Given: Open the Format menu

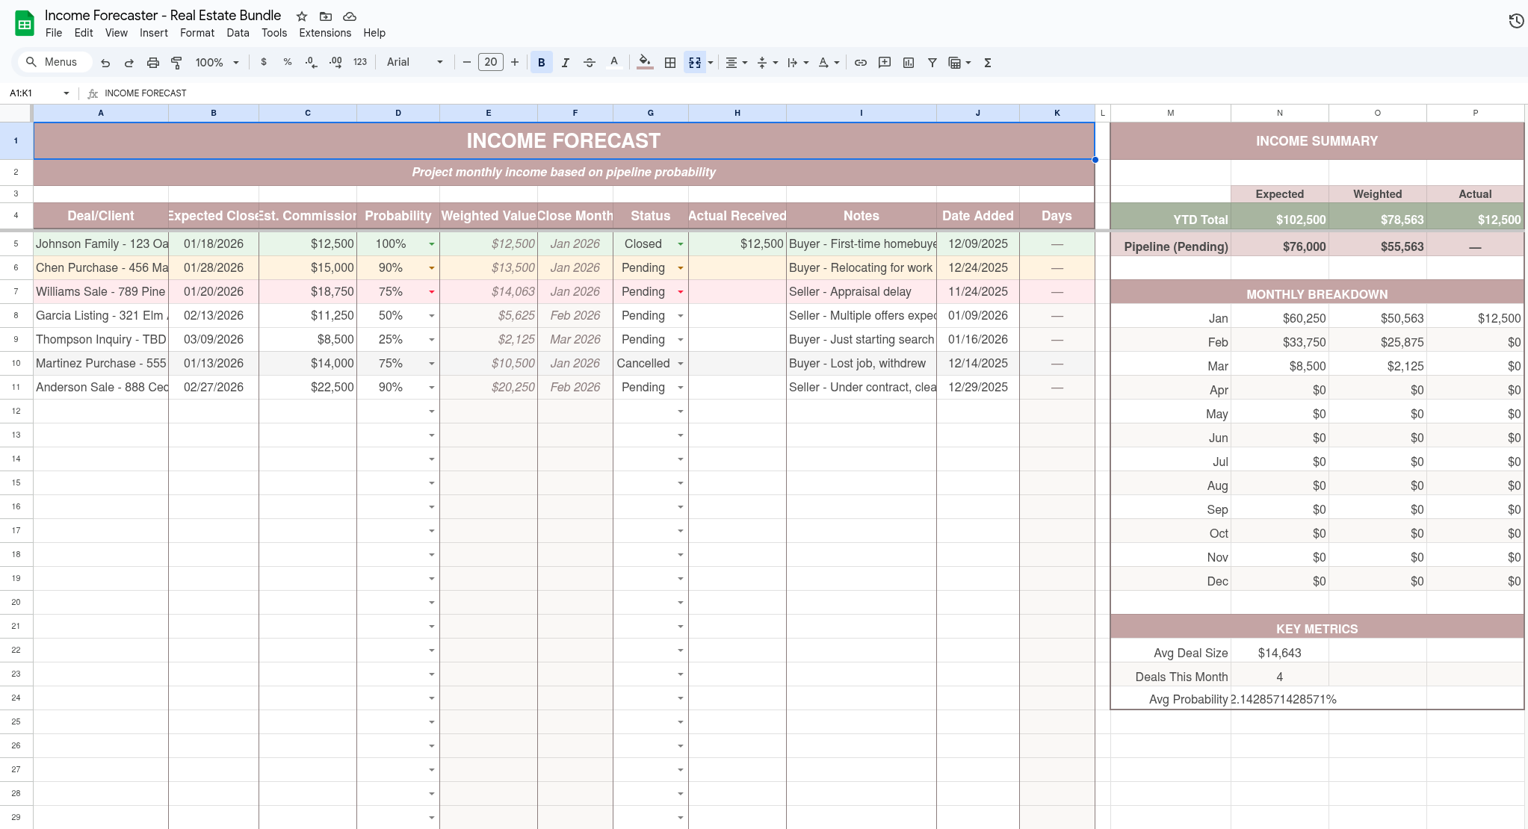Looking at the screenshot, I should 197,33.
